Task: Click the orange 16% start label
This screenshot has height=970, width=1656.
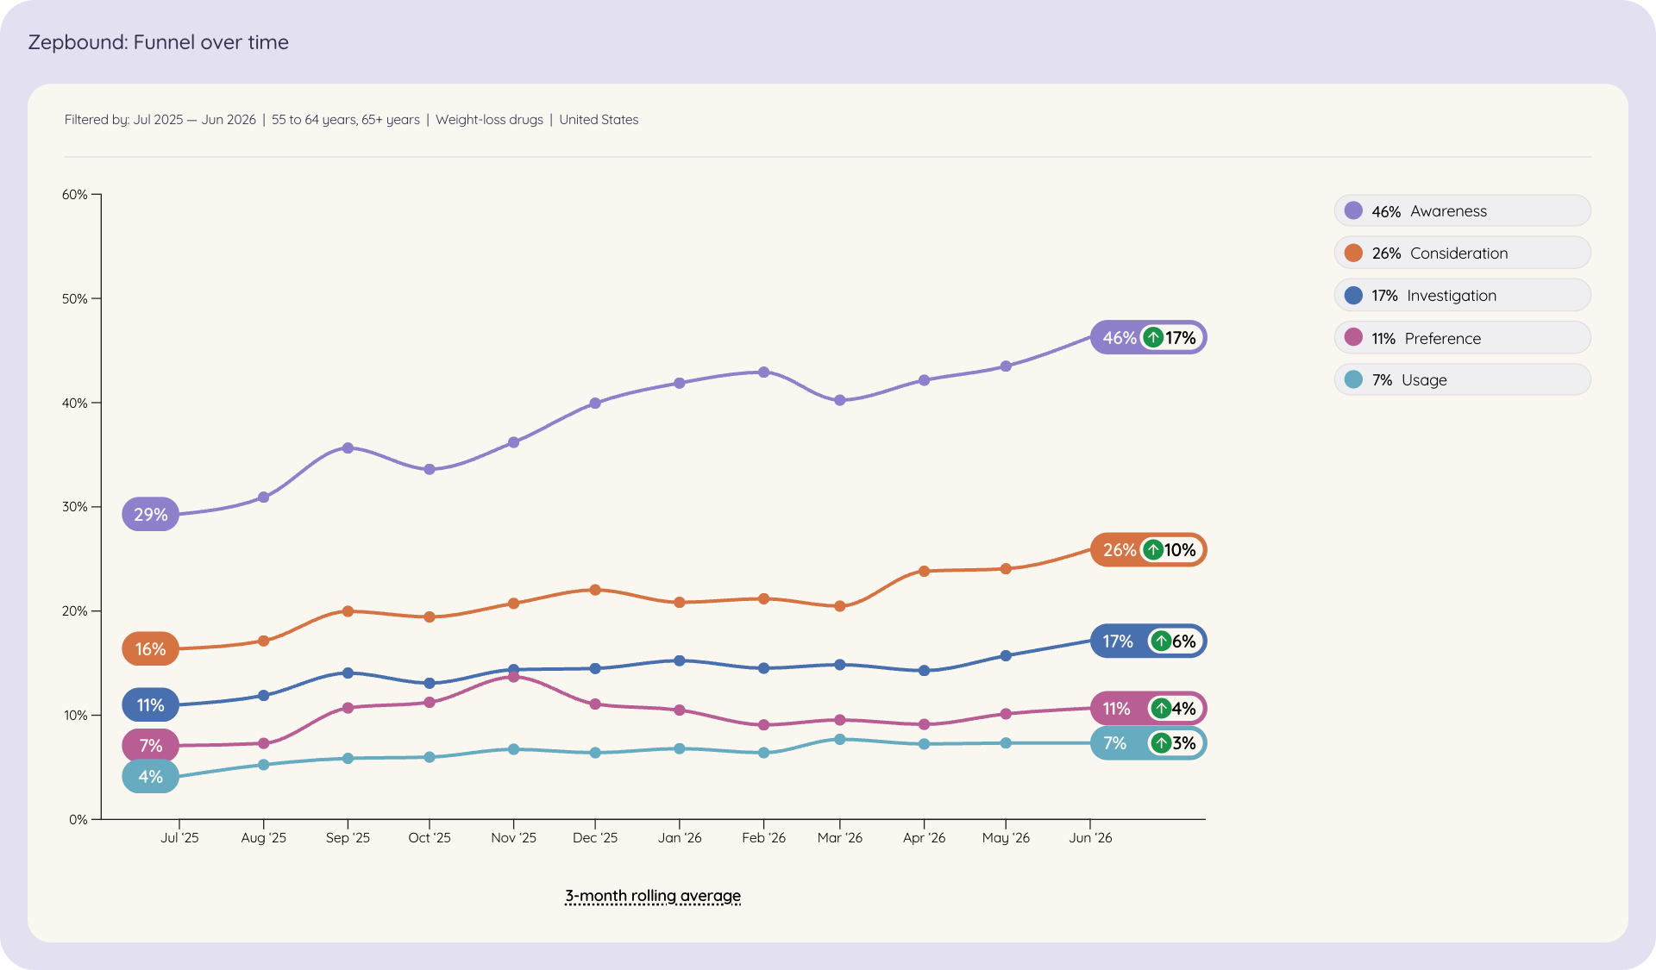Action: [x=150, y=649]
